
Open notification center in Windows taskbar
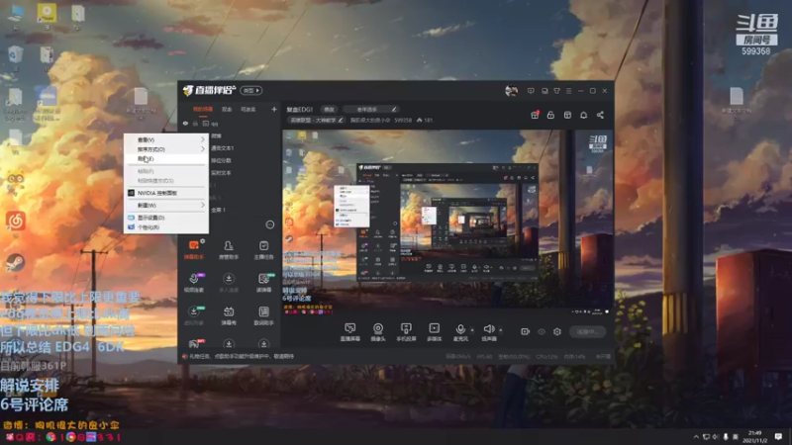[x=778, y=437]
